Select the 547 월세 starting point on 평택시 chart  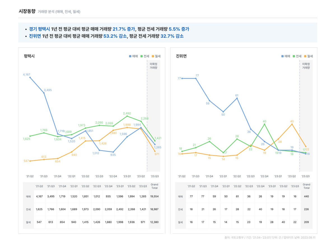[30, 161]
